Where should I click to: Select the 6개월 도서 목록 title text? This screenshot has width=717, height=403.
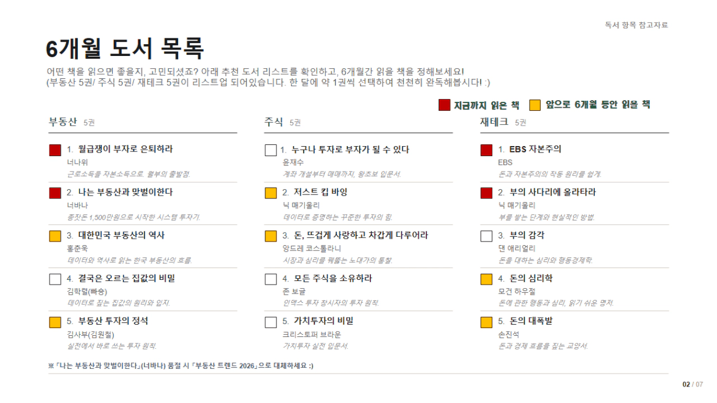pyautogui.click(x=125, y=48)
